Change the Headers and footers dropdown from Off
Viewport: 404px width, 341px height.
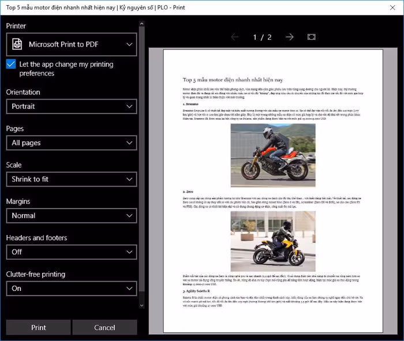[72, 252]
